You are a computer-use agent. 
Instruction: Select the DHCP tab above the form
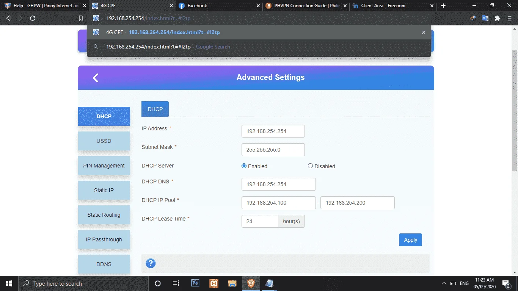click(155, 109)
